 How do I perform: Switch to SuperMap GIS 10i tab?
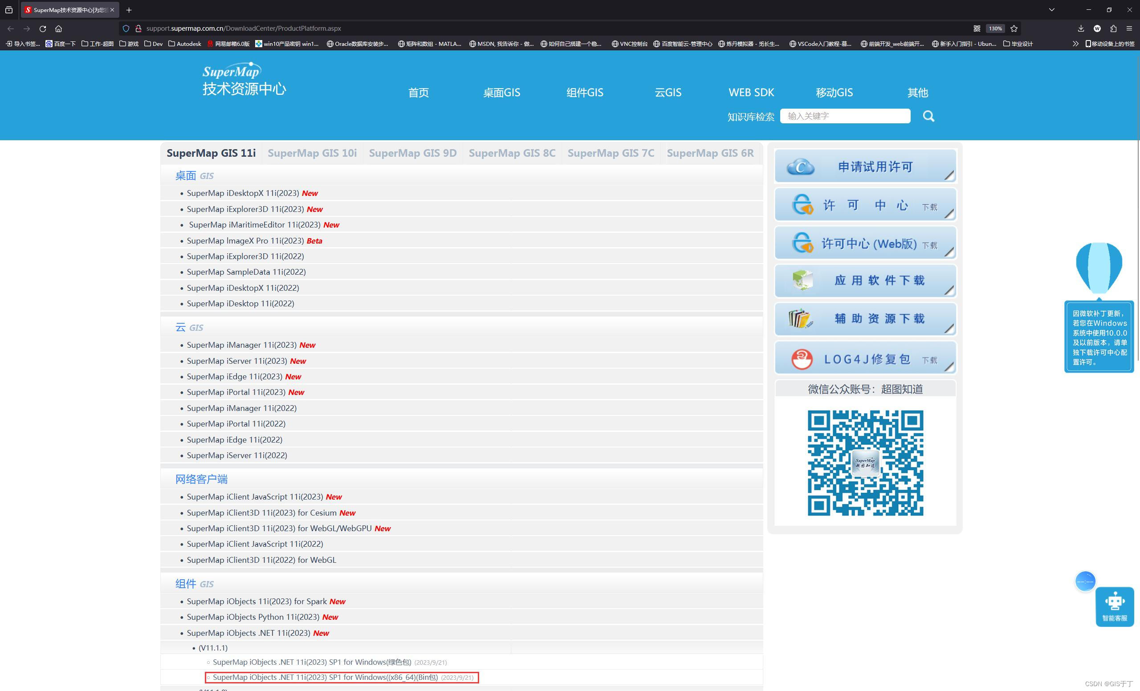[x=312, y=153]
